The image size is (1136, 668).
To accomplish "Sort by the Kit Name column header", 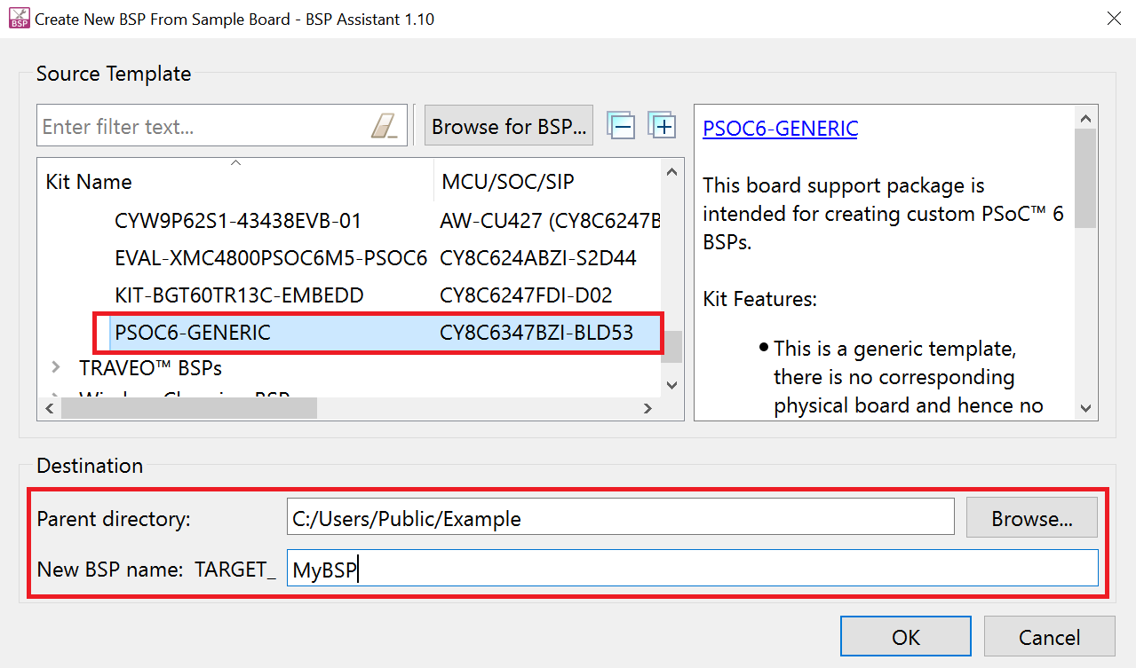I will tap(235, 181).
